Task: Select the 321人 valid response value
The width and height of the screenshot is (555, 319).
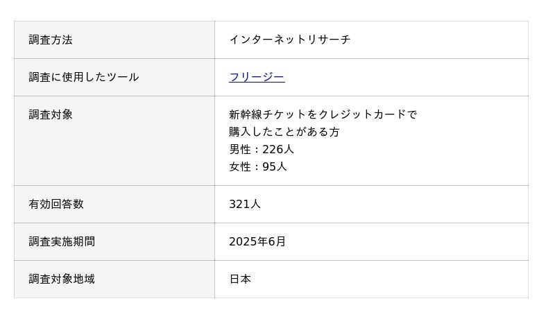Action: pos(245,204)
